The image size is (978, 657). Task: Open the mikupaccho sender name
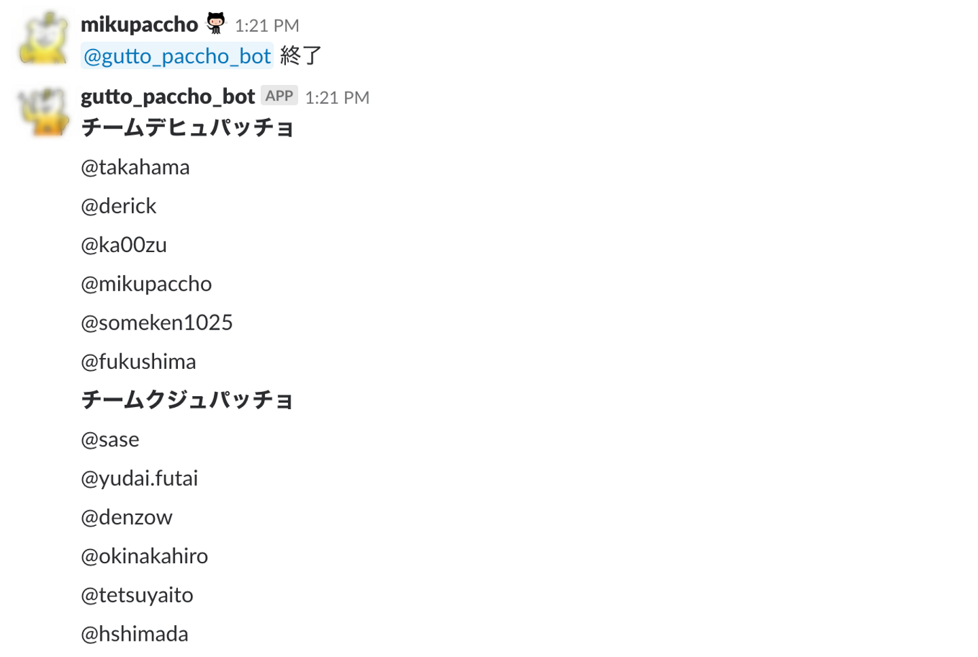click(139, 25)
